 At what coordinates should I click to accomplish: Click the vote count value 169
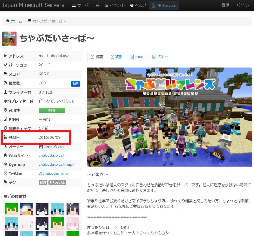42,83
